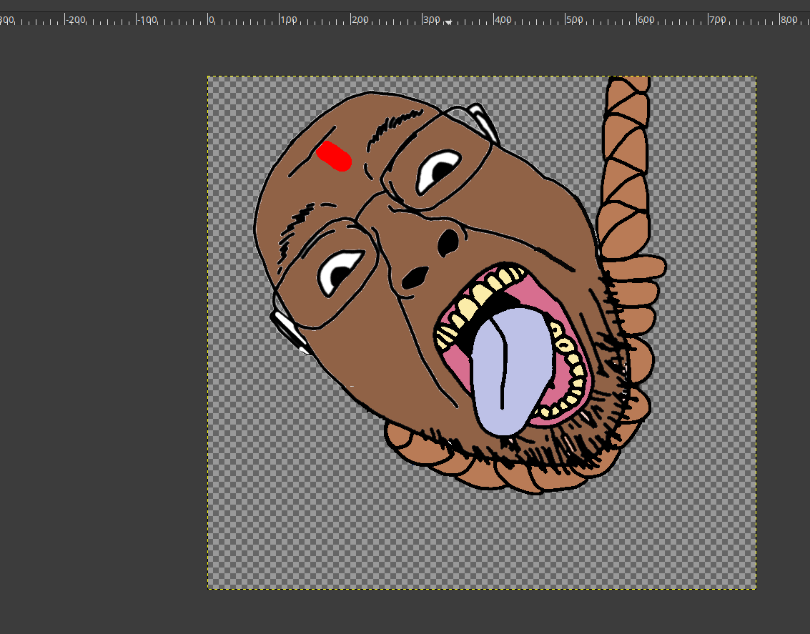Click the vertical rope section on canvas
Viewport: 810px width, 634px height.
point(625,168)
